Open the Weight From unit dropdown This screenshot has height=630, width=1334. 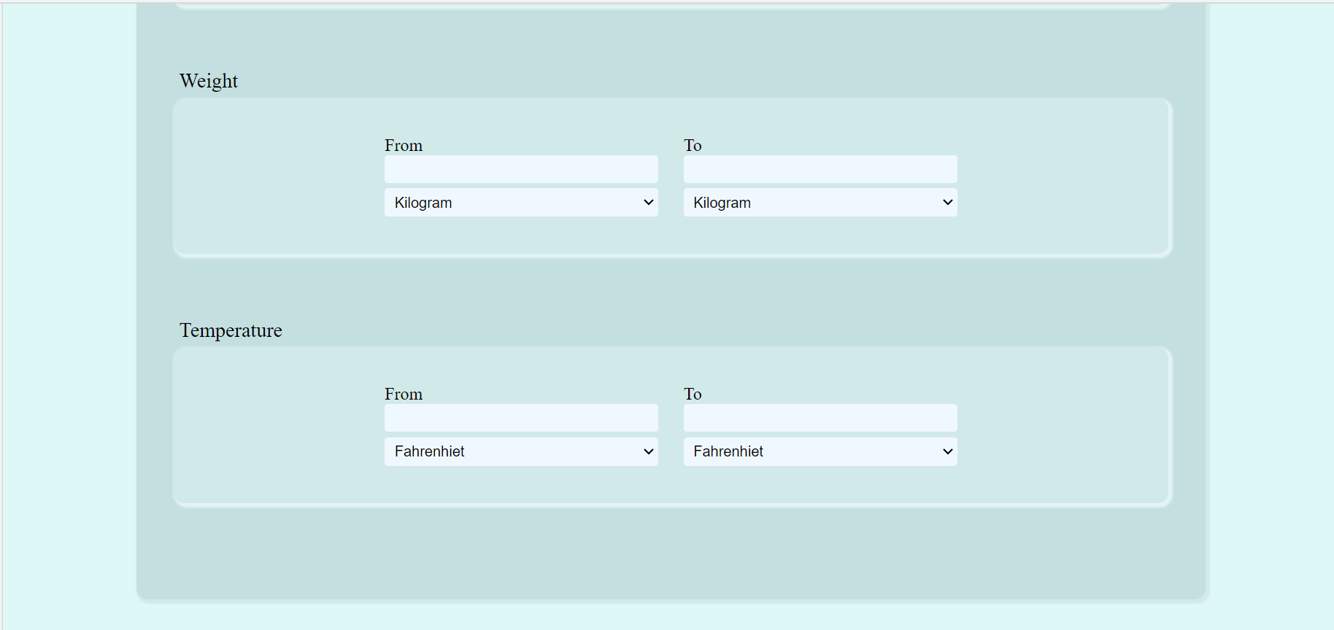(520, 202)
